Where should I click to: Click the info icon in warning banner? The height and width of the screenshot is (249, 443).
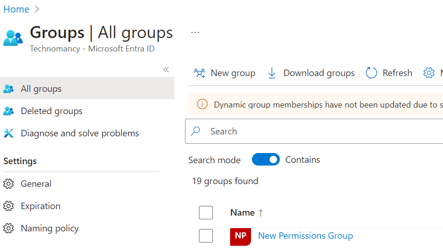click(202, 104)
